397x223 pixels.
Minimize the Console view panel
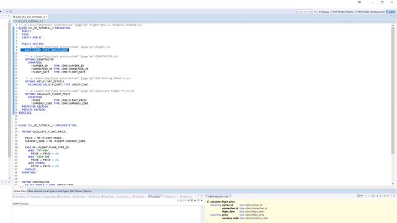[198, 196]
